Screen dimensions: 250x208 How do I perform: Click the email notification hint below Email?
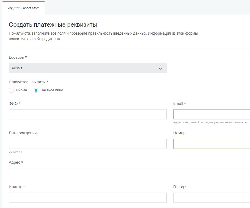210,122
